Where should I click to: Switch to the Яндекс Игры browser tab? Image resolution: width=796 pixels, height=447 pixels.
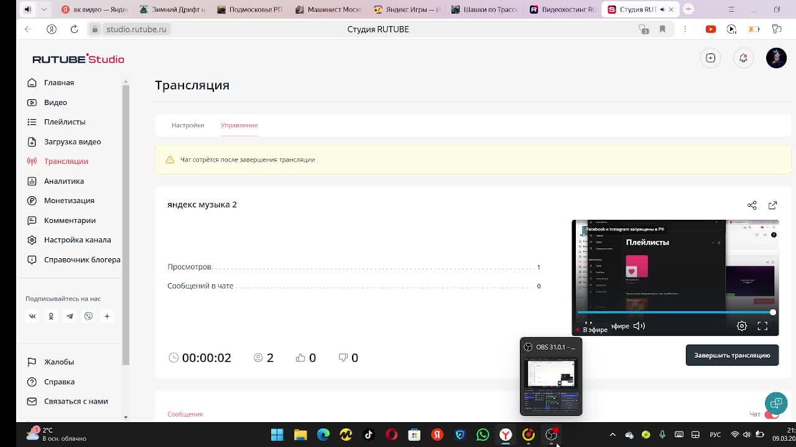pos(407,9)
